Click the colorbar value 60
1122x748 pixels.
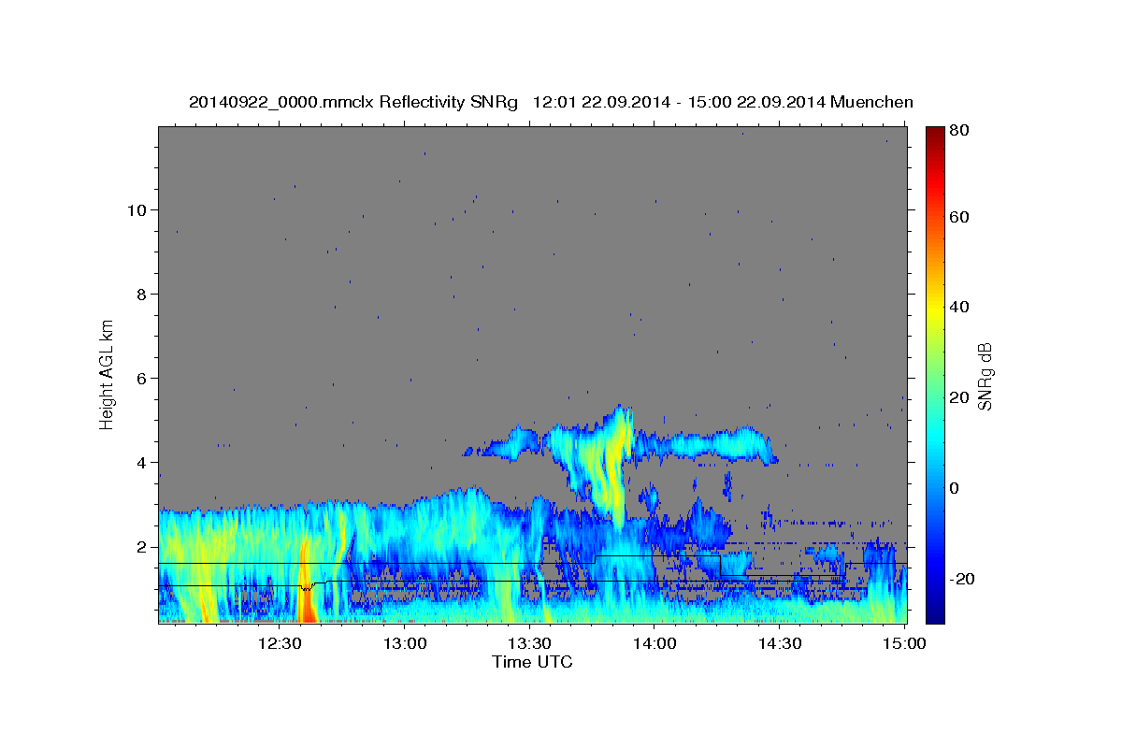961,217
